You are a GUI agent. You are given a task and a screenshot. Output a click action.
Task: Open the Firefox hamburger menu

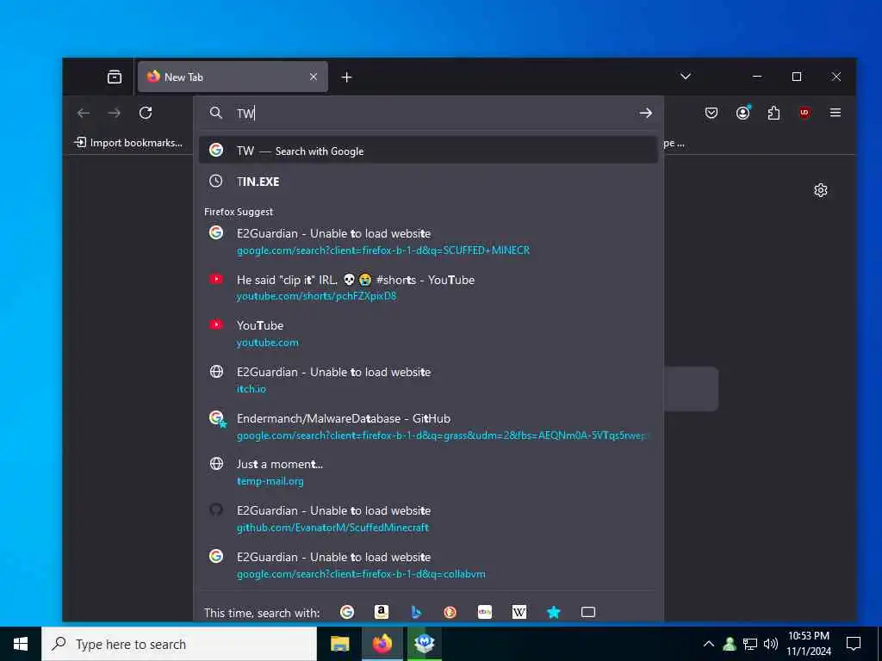tap(835, 113)
